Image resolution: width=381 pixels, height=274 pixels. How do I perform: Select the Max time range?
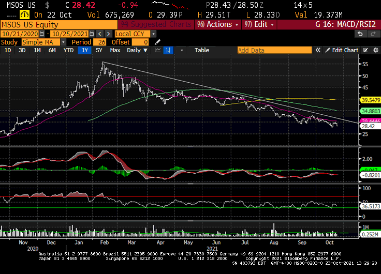(115, 50)
